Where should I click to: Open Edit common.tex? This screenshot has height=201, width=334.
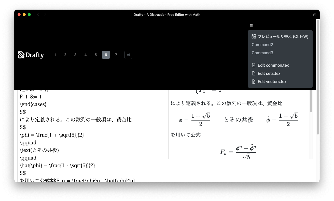tap(280, 65)
